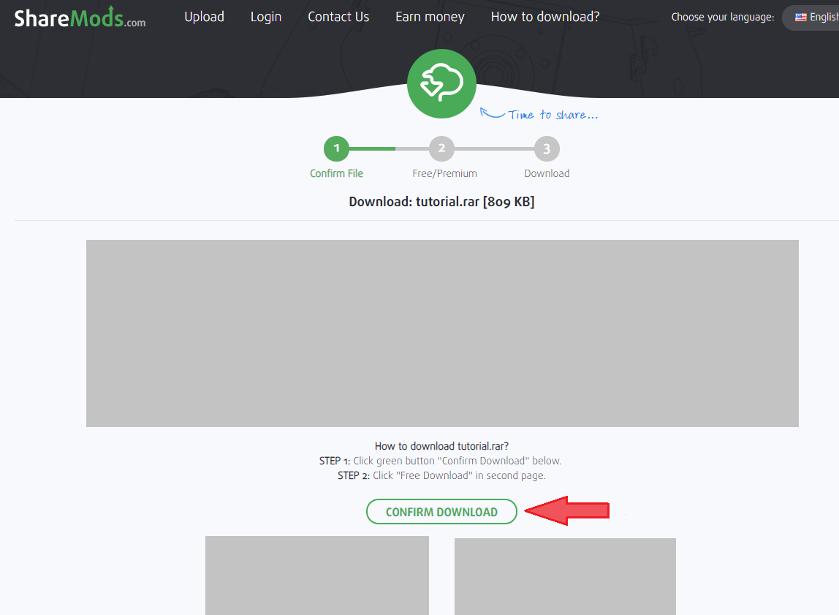Open the Login page
The image size is (839, 615).
tap(266, 16)
